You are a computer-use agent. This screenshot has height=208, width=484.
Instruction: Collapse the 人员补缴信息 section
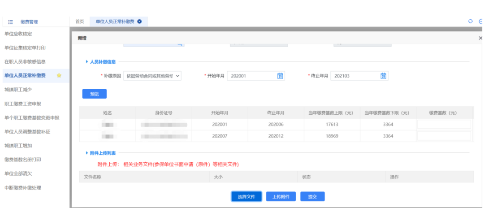[87, 62]
